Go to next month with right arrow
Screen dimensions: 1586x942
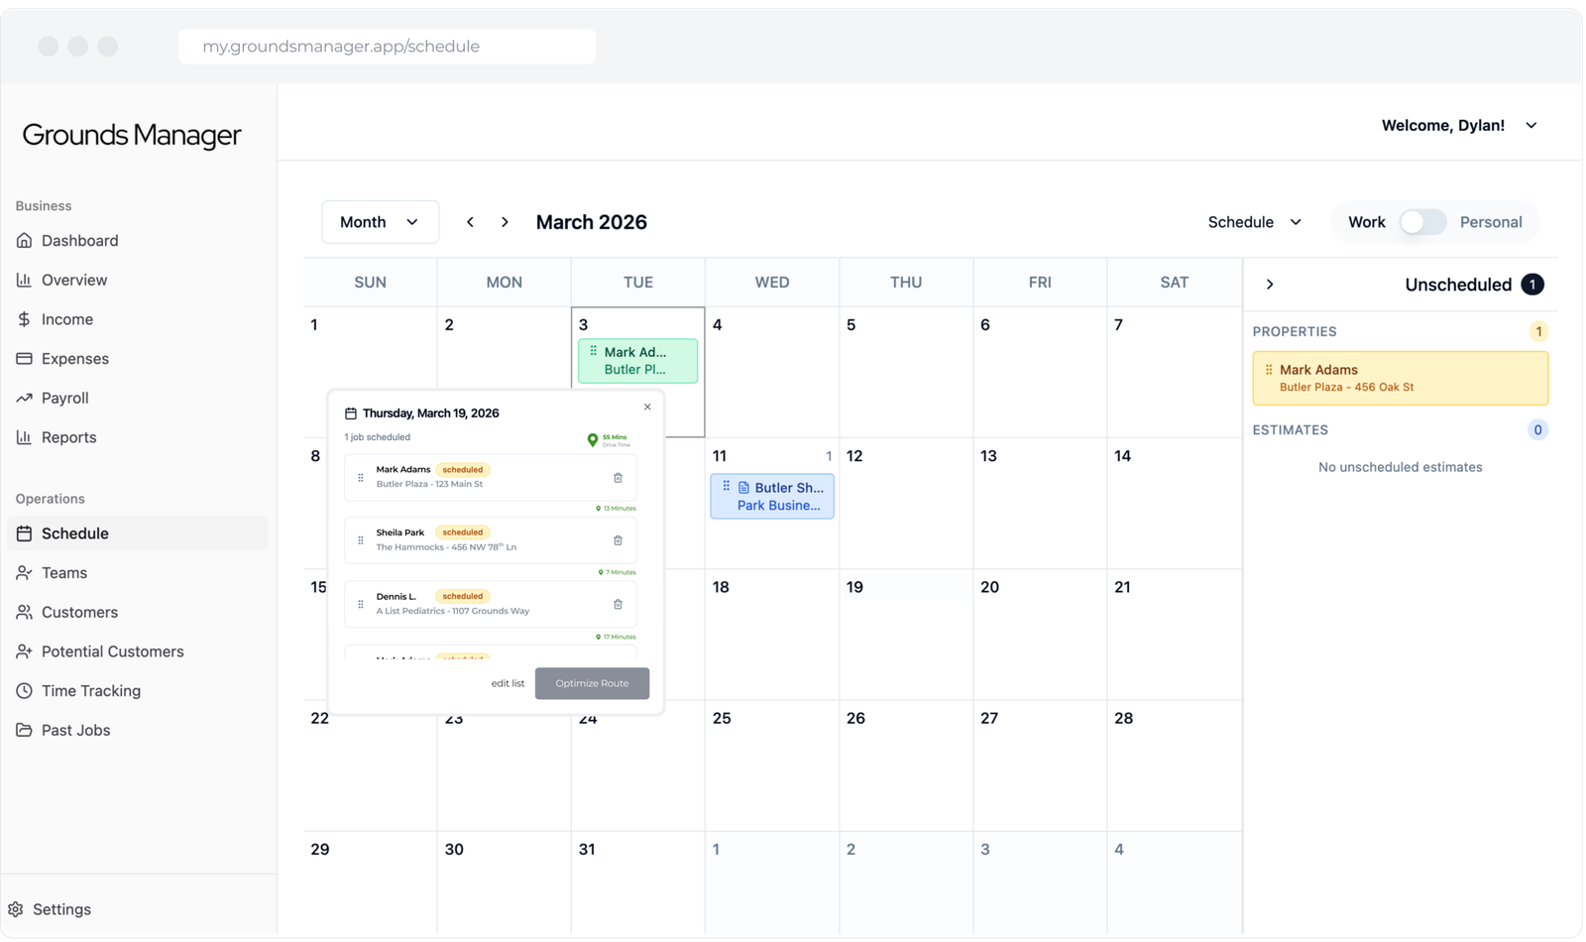(x=505, y=222)
